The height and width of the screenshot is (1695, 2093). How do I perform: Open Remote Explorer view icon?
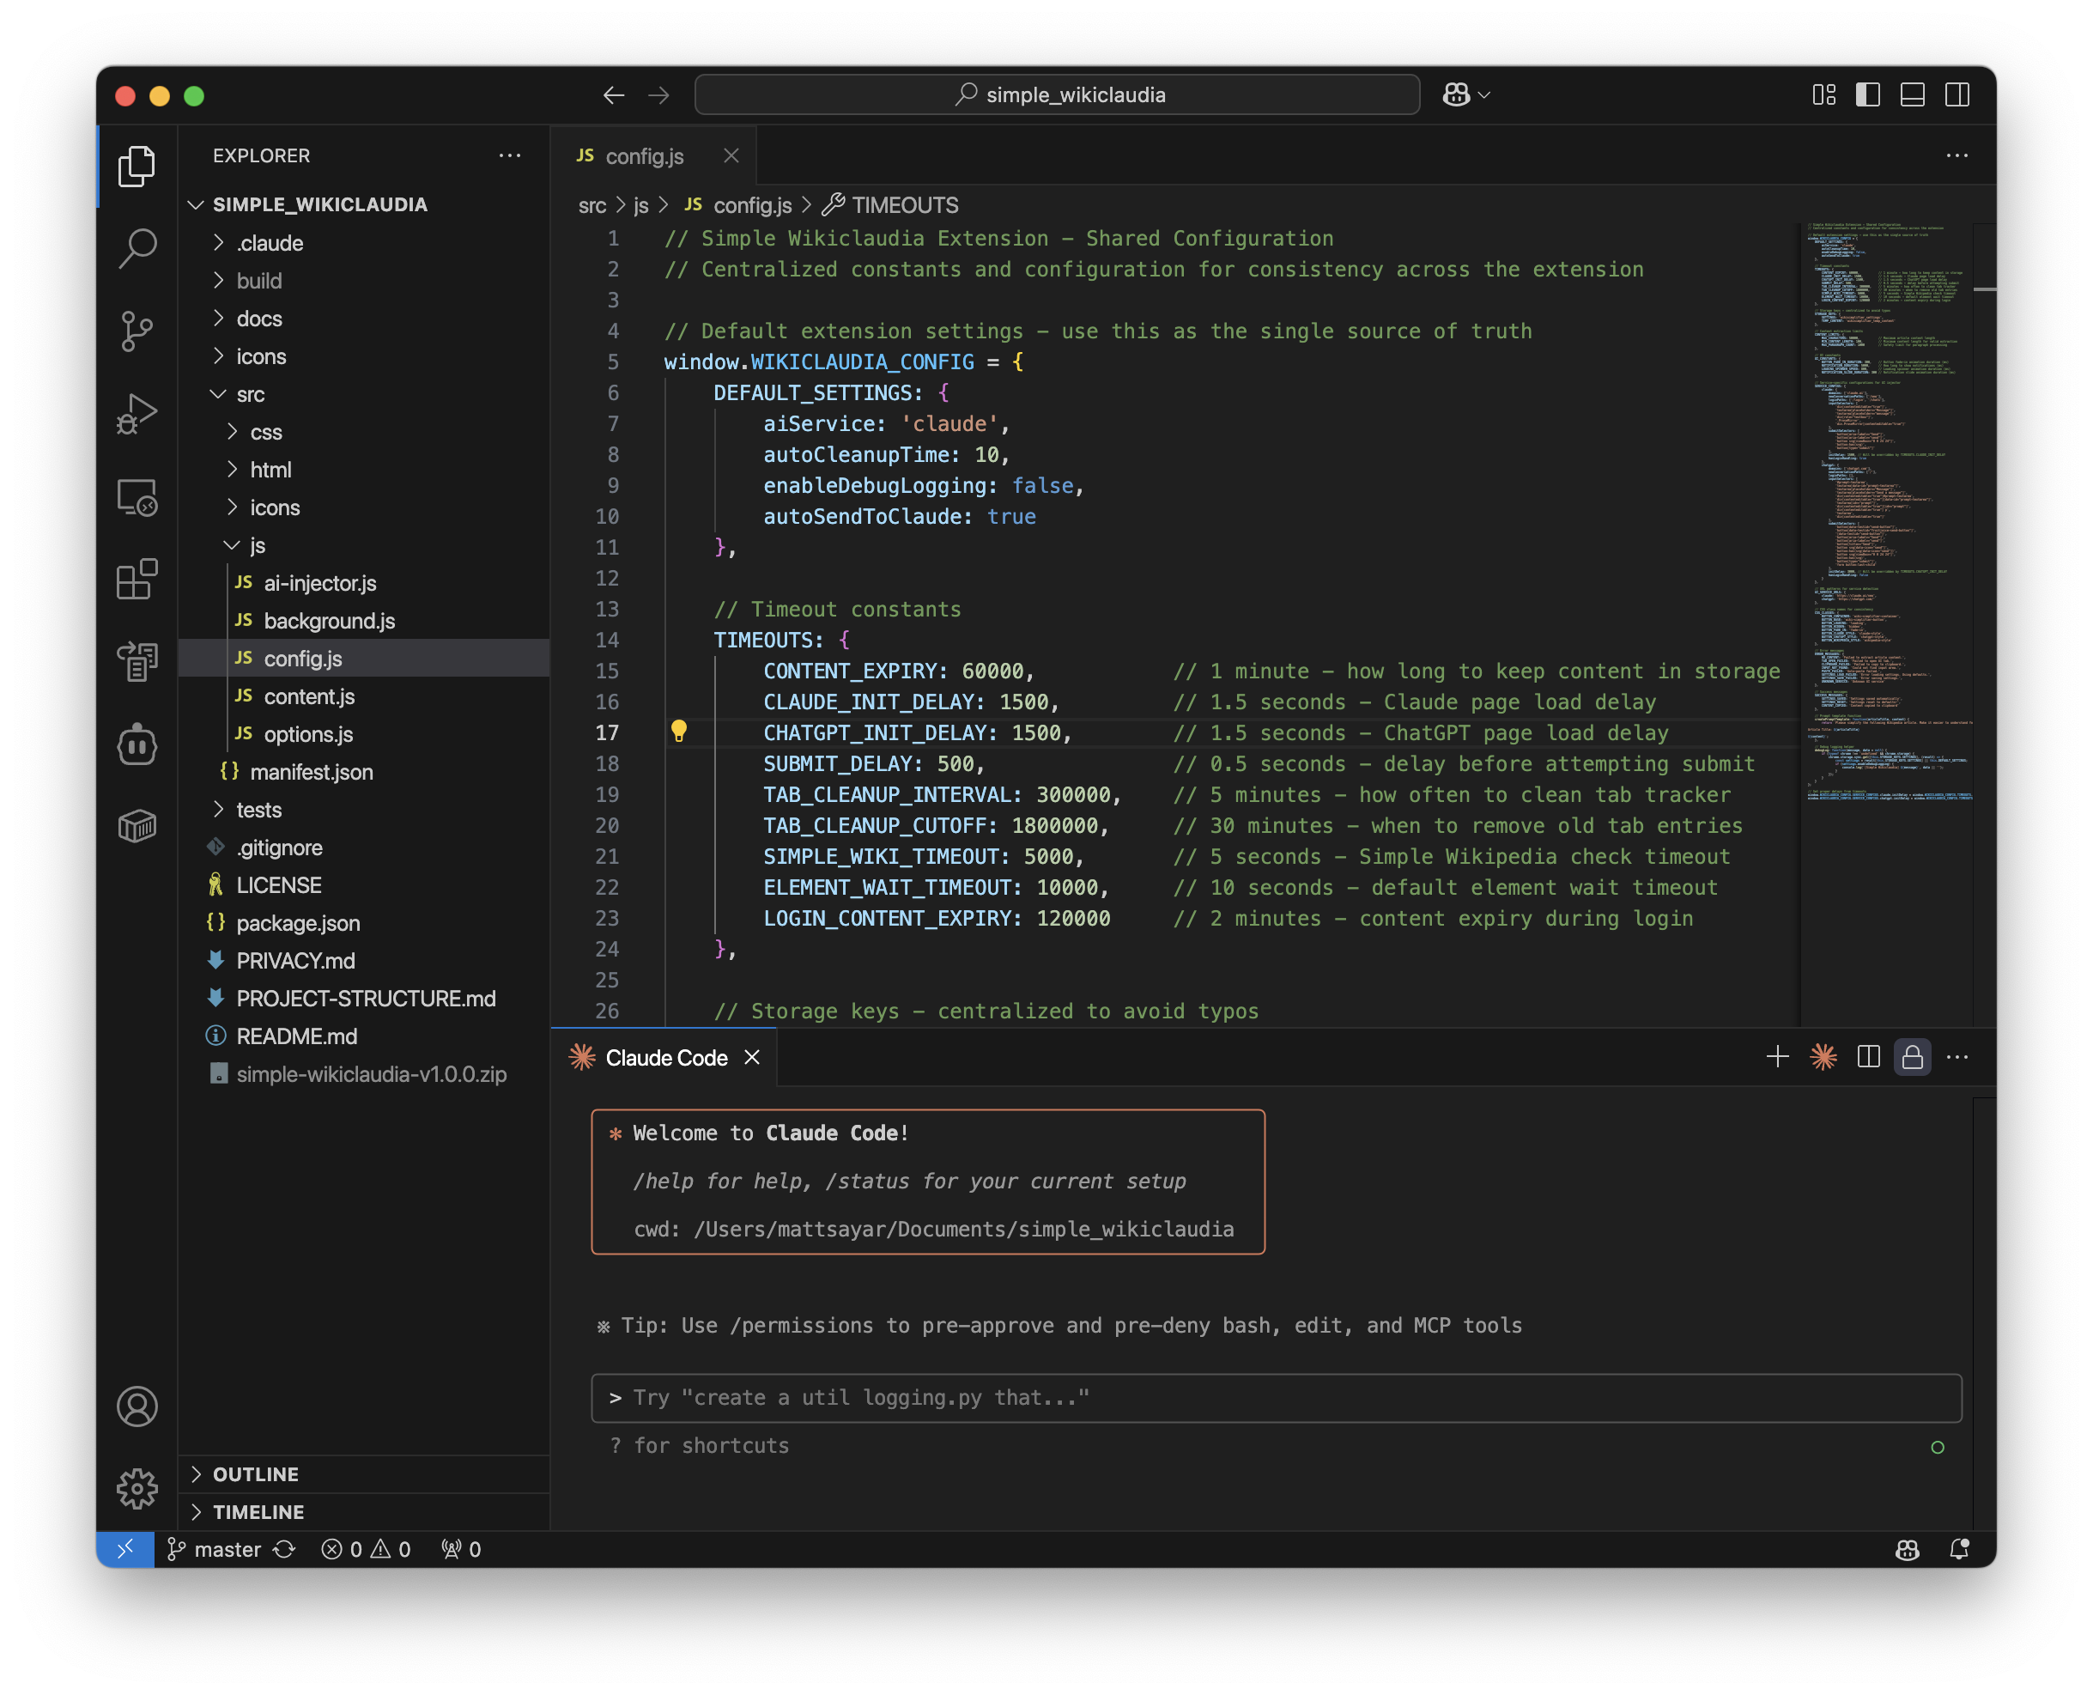coord(136,497)
